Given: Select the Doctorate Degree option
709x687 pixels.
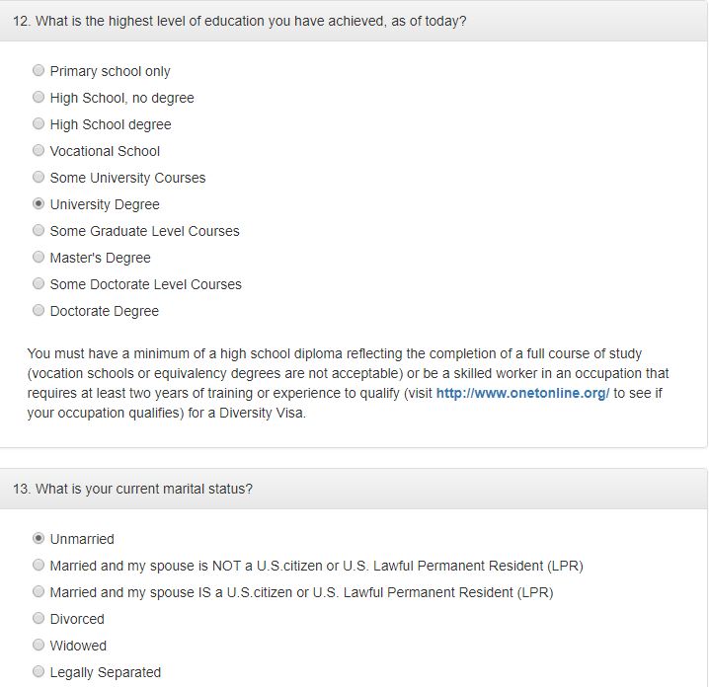Looking at the screenshot, I should 39,311.
